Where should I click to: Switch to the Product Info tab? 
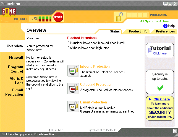pos(138,31)
